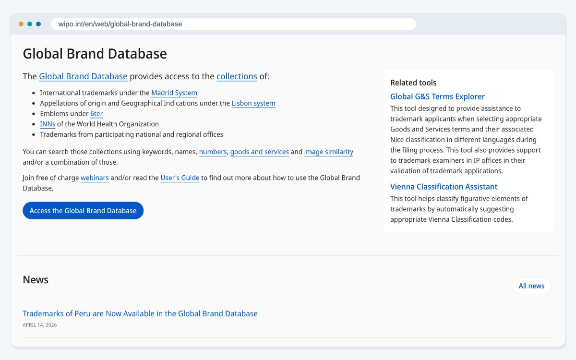Select the News section heading

click(x=36, y=279)
